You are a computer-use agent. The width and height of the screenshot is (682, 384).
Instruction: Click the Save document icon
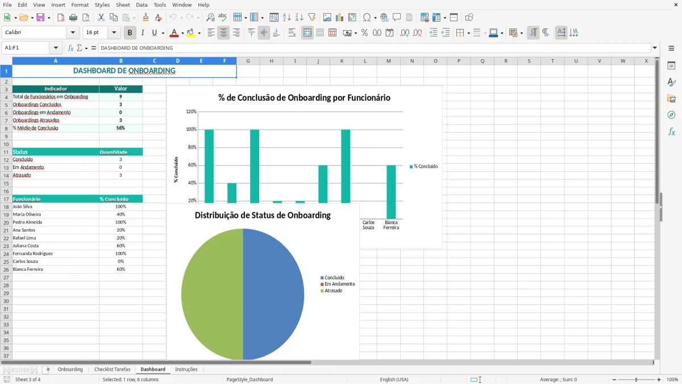(40, 18)
